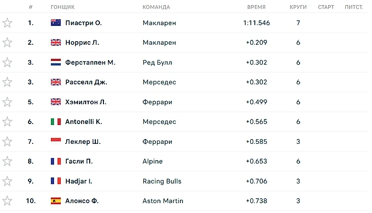This screenshot has height=213, width=372.
Task: Click Italian flag beside Antonelli K.
Action: point(56,122)
